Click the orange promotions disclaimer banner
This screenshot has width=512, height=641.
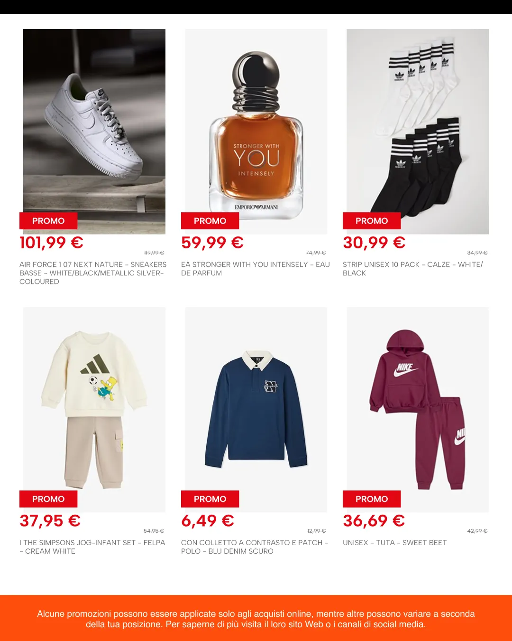coord(256,618)
